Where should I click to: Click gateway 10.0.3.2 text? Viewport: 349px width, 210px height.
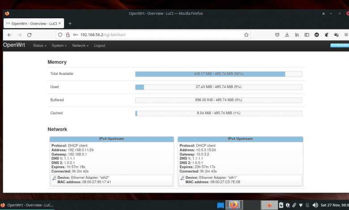tap(203, 154)
